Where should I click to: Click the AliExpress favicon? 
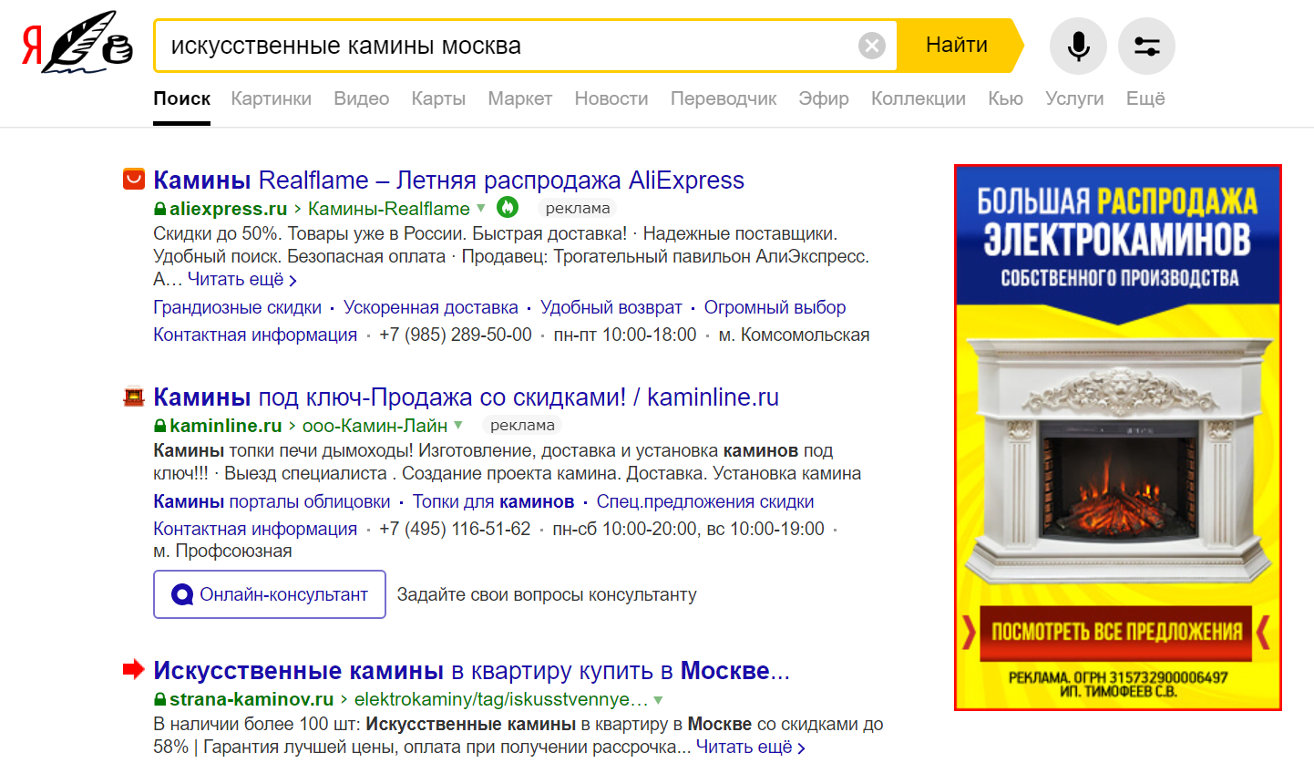[134, 180]
